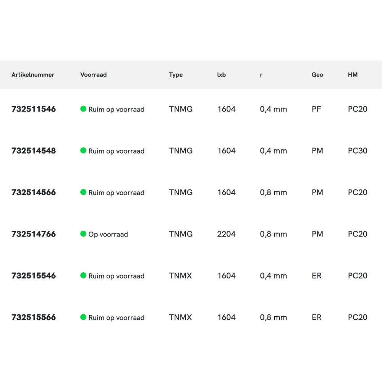Open article 732514766
Viewport: 382px width, 382px height.
[34, 234]
